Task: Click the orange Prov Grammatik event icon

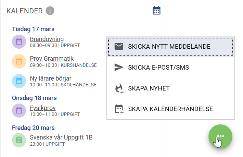Action: [19, 61]
